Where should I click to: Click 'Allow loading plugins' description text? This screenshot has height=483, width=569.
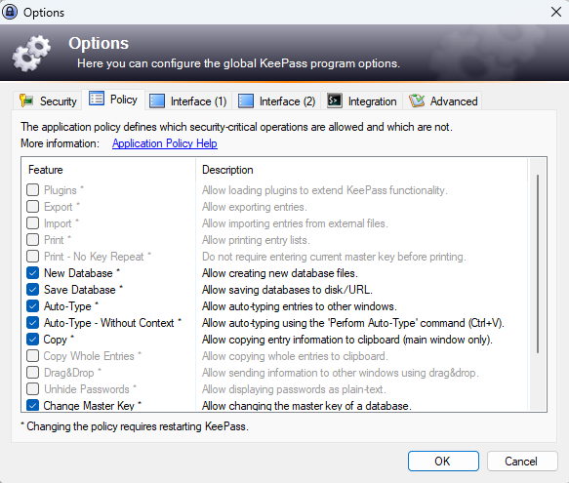tap(324, 190)
